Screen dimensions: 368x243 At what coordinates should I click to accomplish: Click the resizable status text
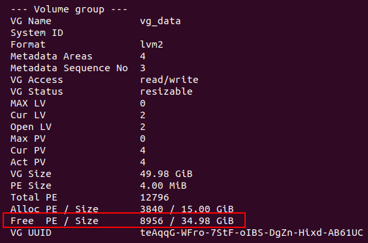(x=166, y=91)
